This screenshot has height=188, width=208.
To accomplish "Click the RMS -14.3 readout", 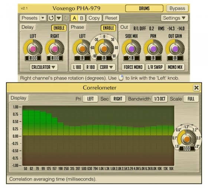I will click(171, 28).
